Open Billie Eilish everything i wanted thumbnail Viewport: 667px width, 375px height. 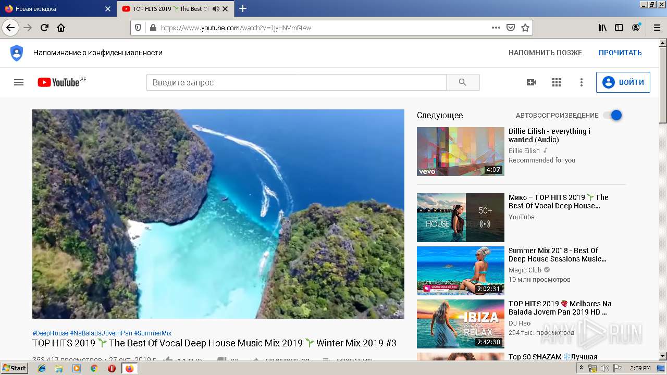(x=461, y=152)
